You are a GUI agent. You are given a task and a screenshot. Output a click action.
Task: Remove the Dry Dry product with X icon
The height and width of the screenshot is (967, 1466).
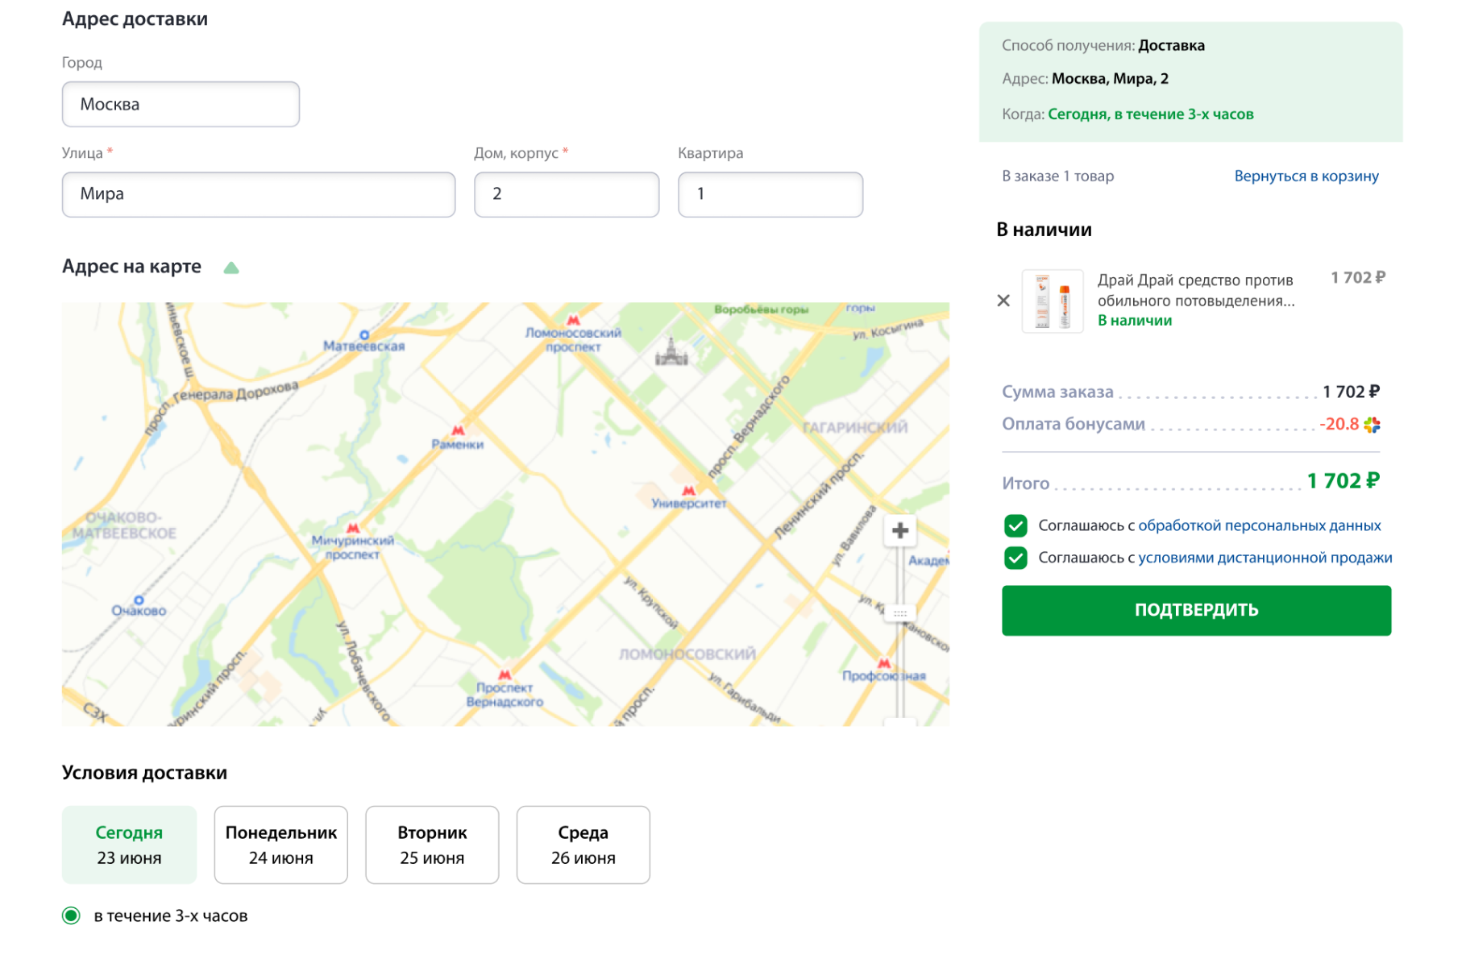coord(1003,301)
